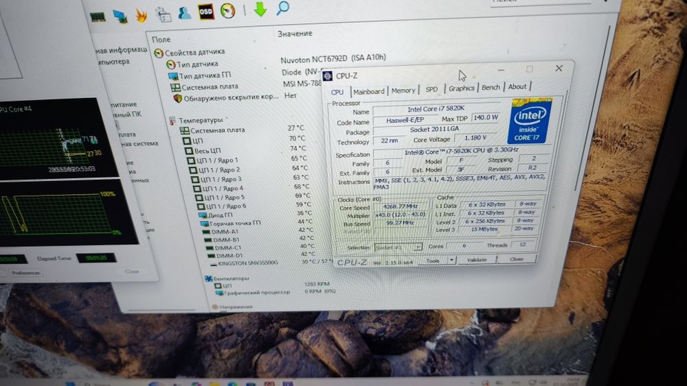The width and height of the screenshot is (687, 386).
Task: Open the OSD panel toolbar icon
Action: 206,12
